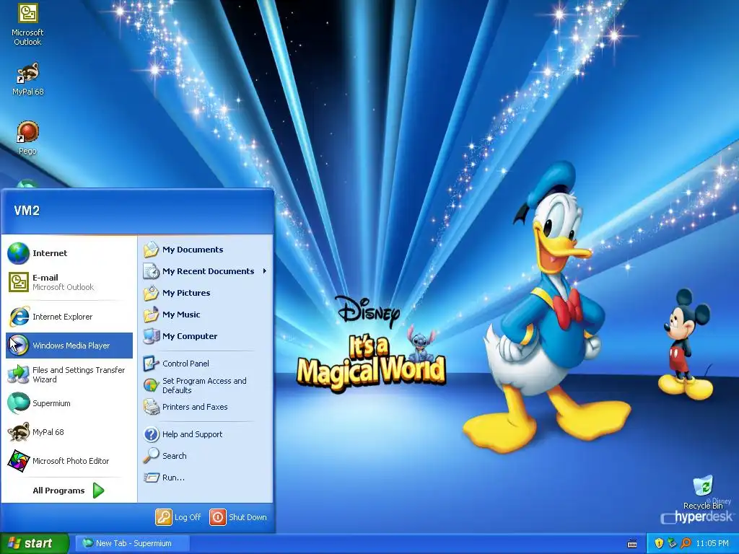Open E-mail Microsoft Outlook entry
The height and width of the screenshot is (554, 739).
point(69,282)
